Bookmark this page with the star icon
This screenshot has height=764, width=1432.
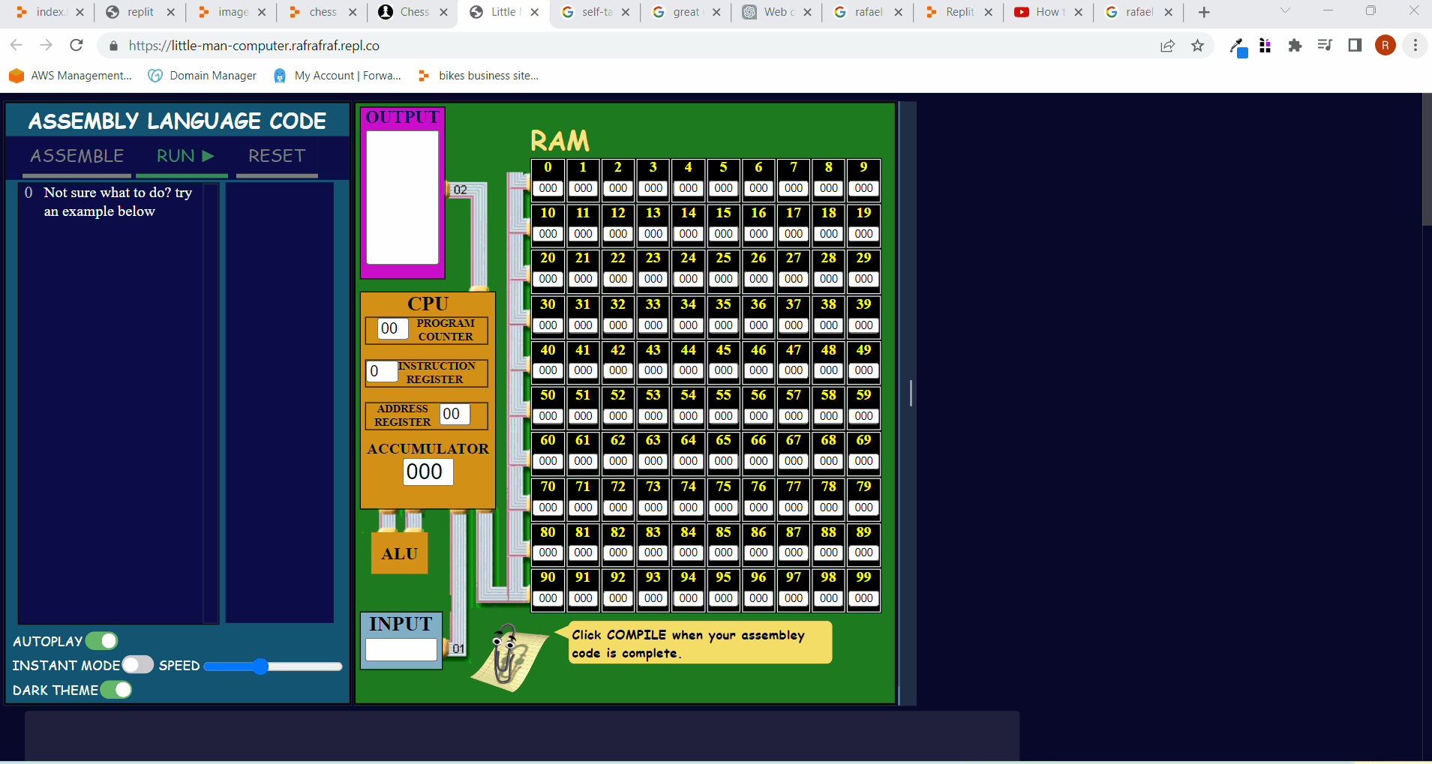point(1199,46)
